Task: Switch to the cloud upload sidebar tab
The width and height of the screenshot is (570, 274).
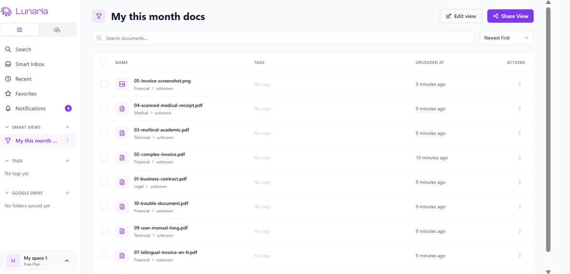Action: (x=57, y=30)
